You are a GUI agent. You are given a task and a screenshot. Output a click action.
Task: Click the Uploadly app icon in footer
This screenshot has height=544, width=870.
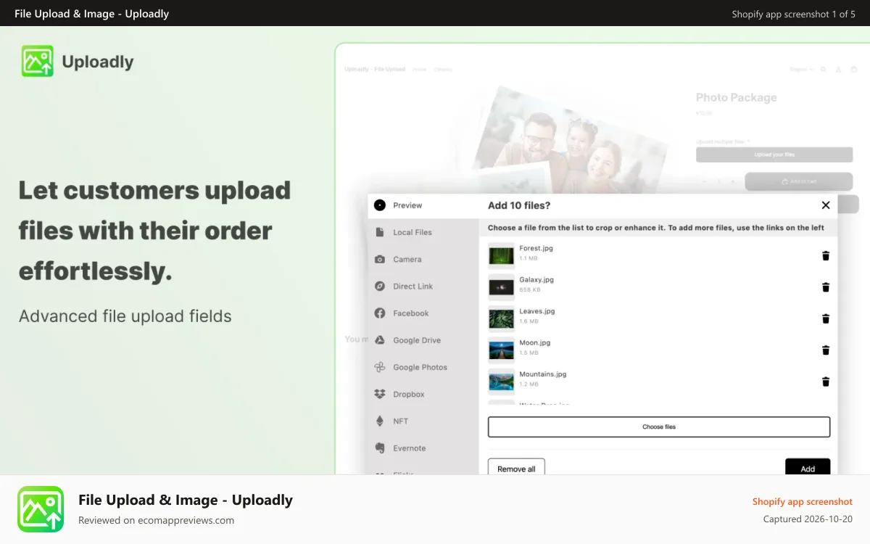pos(41,509)
